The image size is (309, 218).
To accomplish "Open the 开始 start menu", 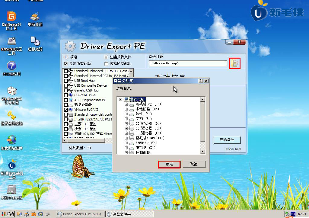I will tap(8, 214).
